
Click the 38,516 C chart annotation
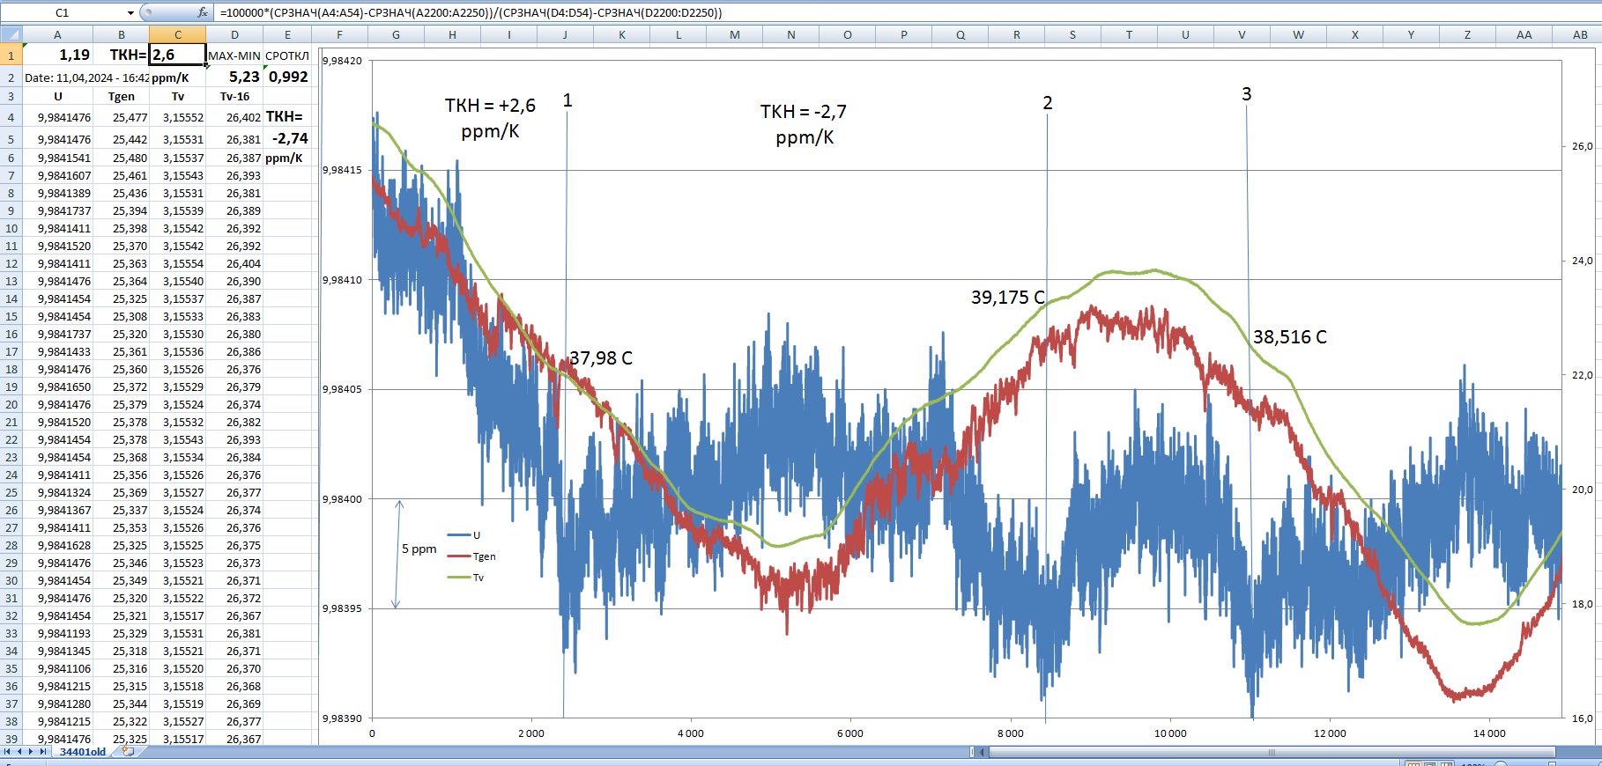1290,337
